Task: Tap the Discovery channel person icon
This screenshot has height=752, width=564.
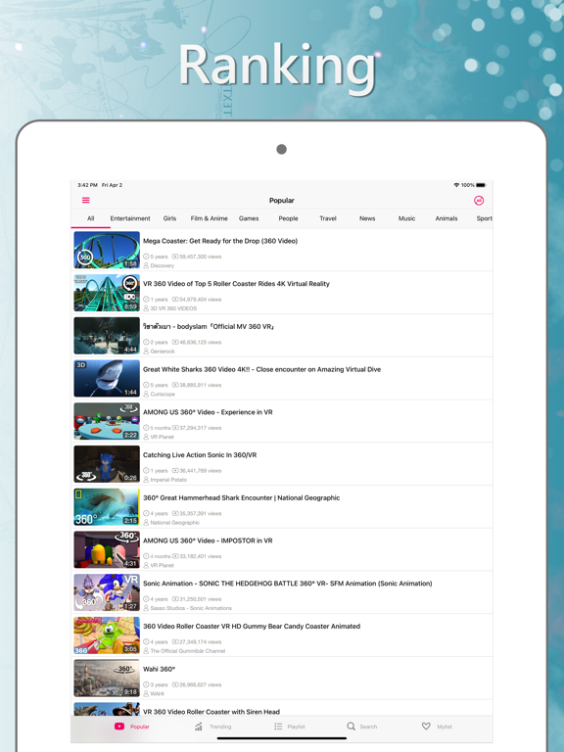Action: pyautogui.click(x=146, y=265)
